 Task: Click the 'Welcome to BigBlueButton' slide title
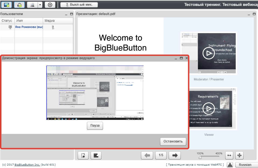click(121, 43)
